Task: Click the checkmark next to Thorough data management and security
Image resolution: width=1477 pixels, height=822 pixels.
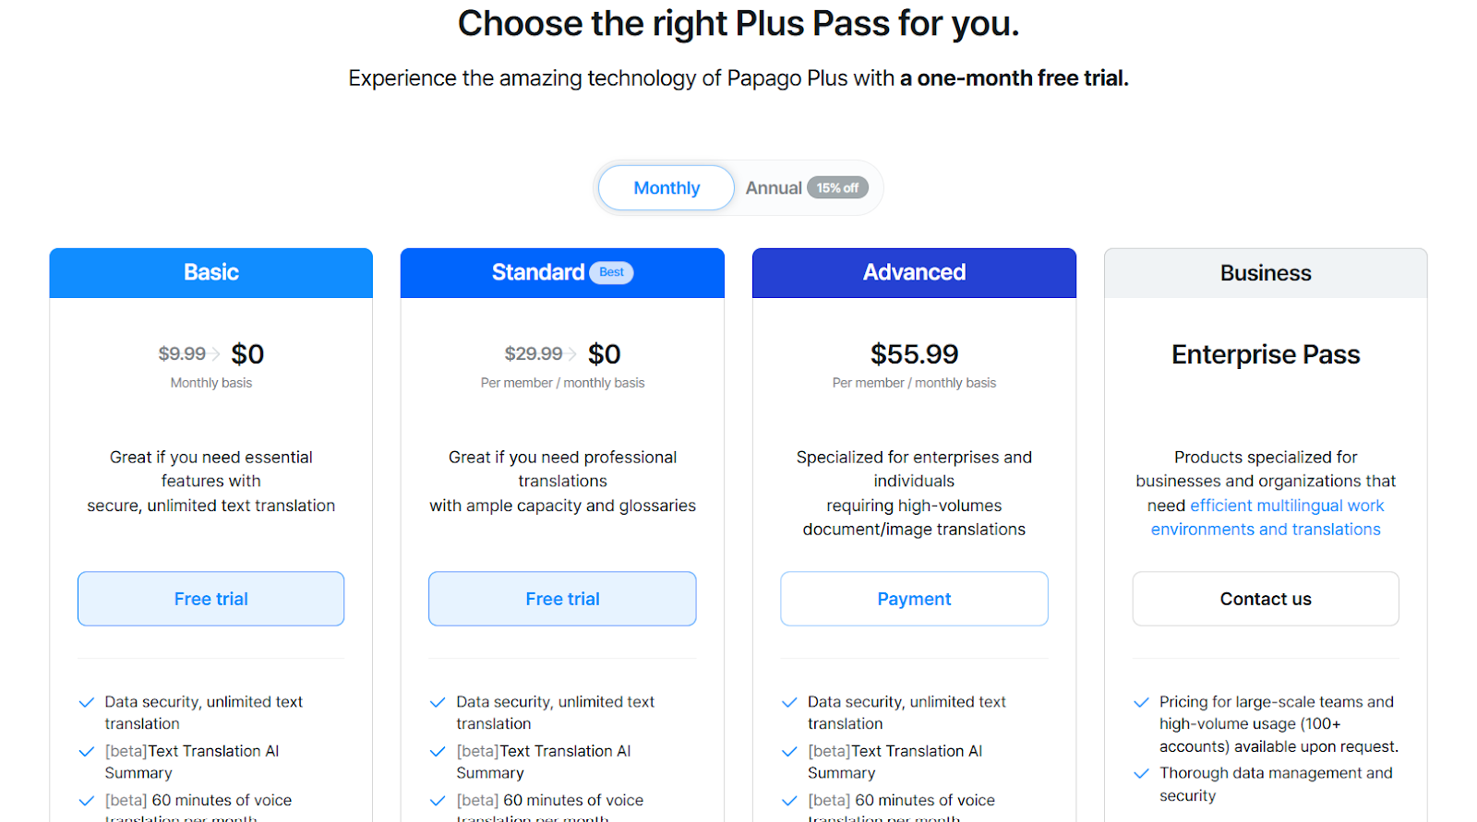Action: point(1140,773)
